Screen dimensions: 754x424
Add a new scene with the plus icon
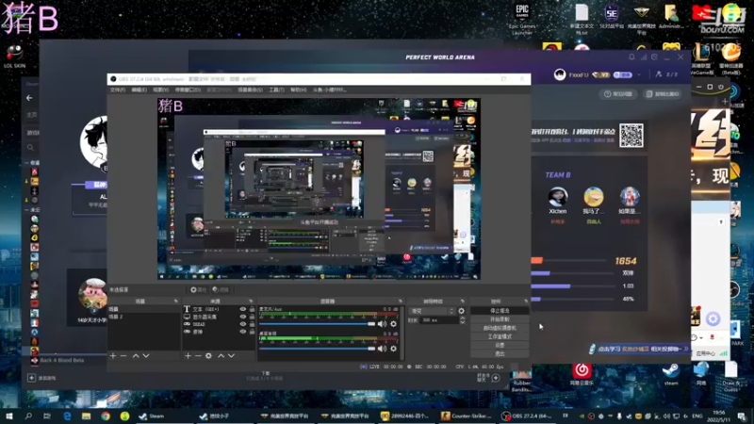pyautogui.click(x=113, y=356)
